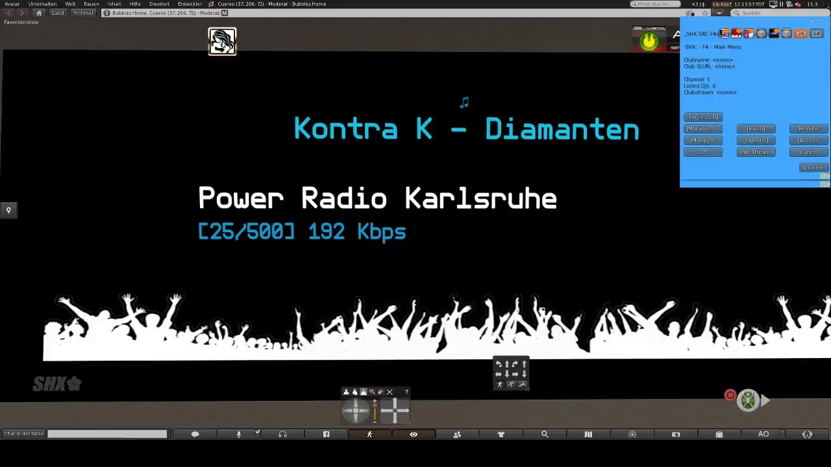Screen dimensions: 831x467
Task: Click the red power HUD icon
Action: pos(730,395)
